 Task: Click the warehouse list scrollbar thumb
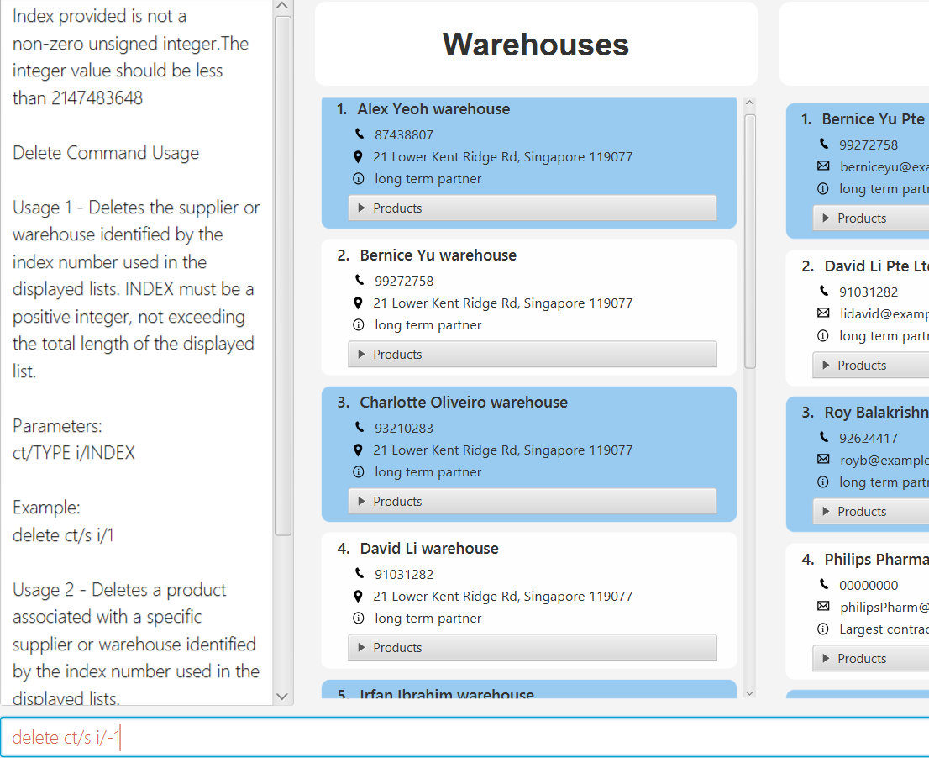click(749, 241)
